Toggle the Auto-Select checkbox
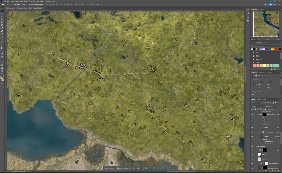282x173 pixels. [13, 4]
